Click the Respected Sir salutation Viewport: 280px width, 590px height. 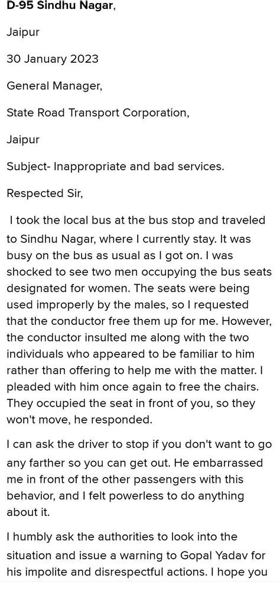45,194
